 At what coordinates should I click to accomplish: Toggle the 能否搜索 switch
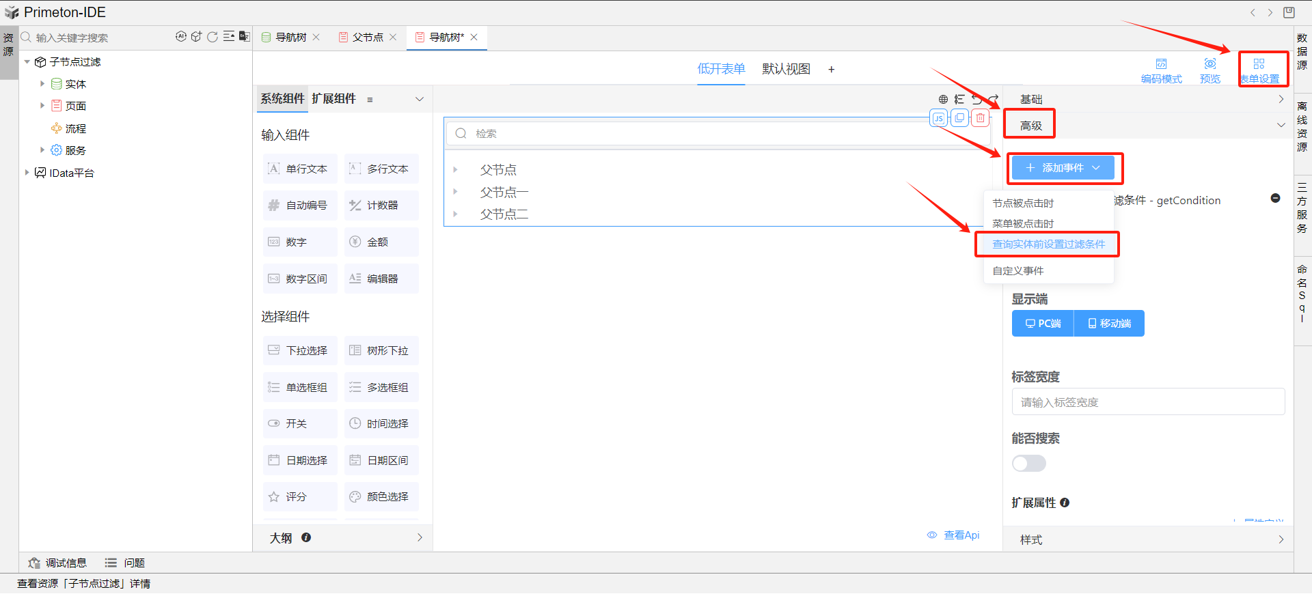pos(1028,464)
